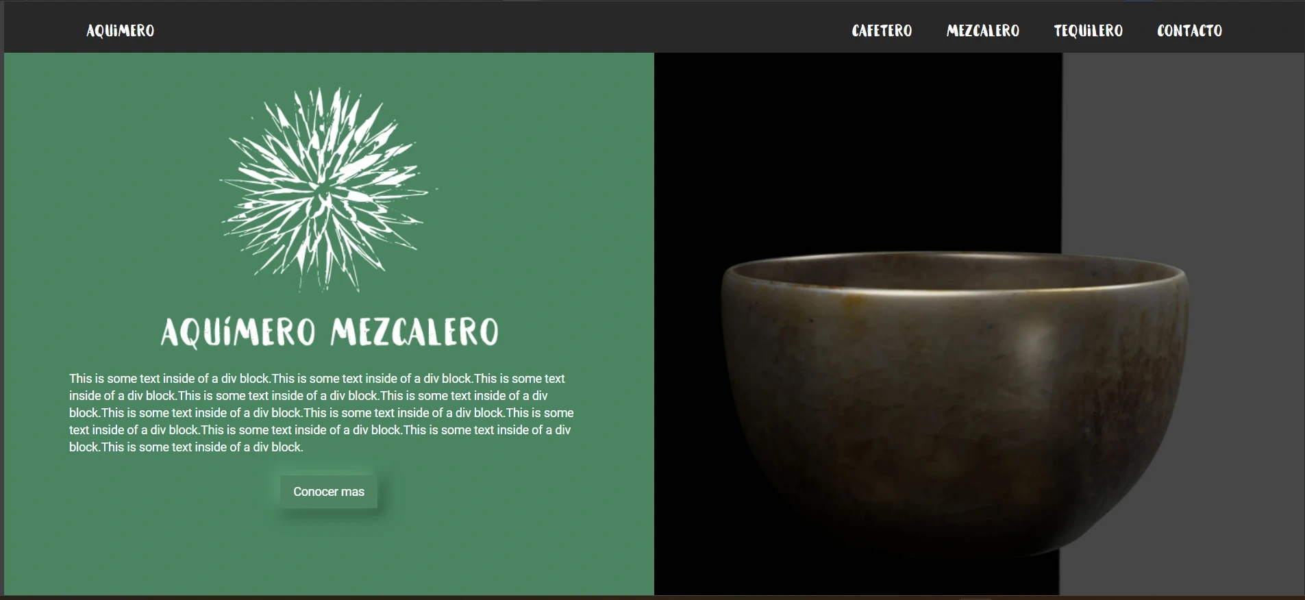
Task: Click the empty dark navbar area between links
Action: coord(500,31)
